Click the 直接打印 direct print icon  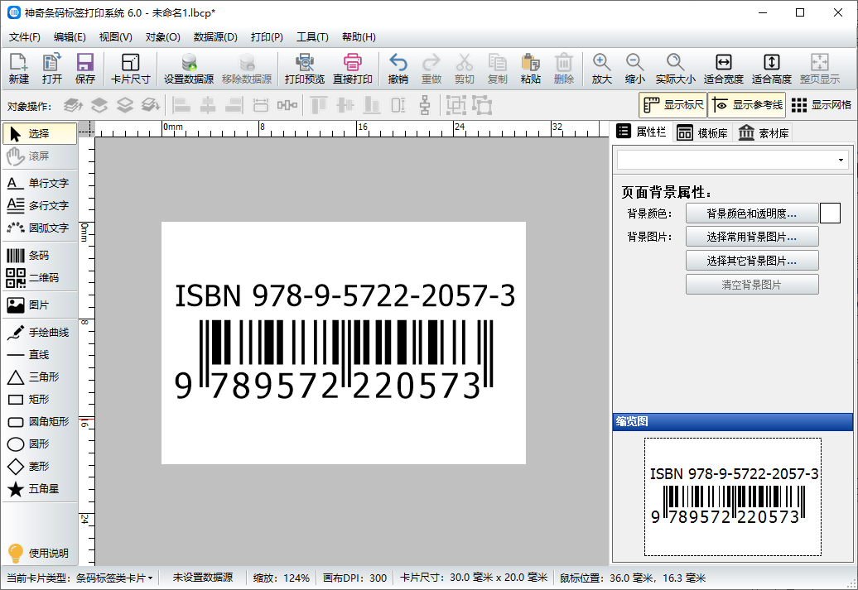(x=353, y=69)
